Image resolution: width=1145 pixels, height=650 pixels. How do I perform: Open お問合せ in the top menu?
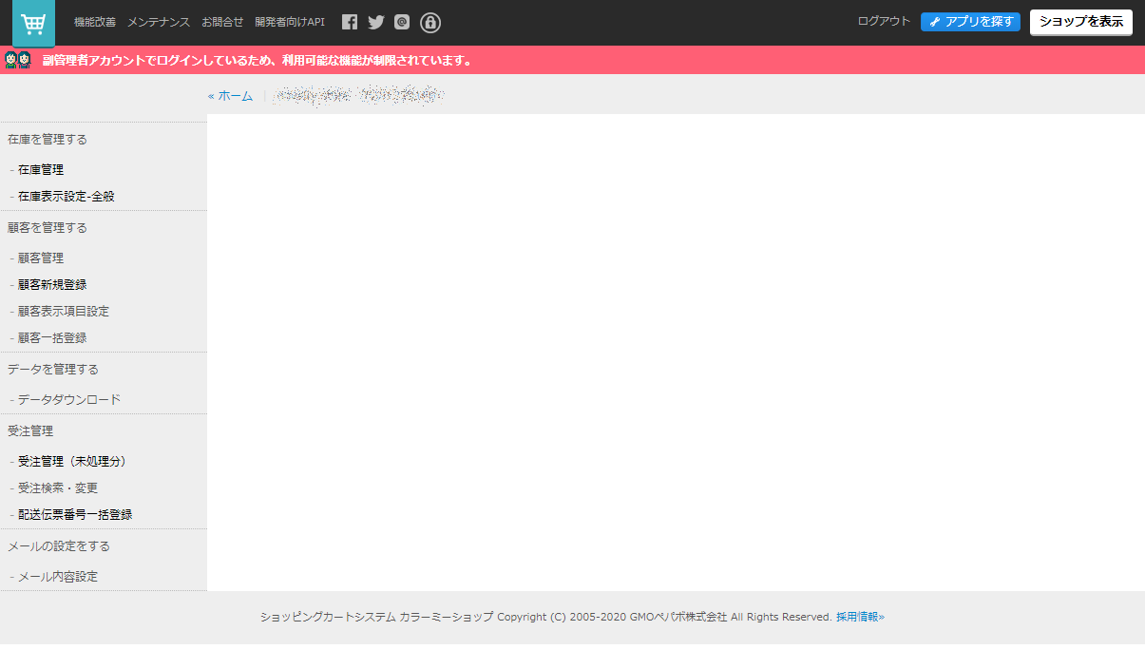click(222, 22)
